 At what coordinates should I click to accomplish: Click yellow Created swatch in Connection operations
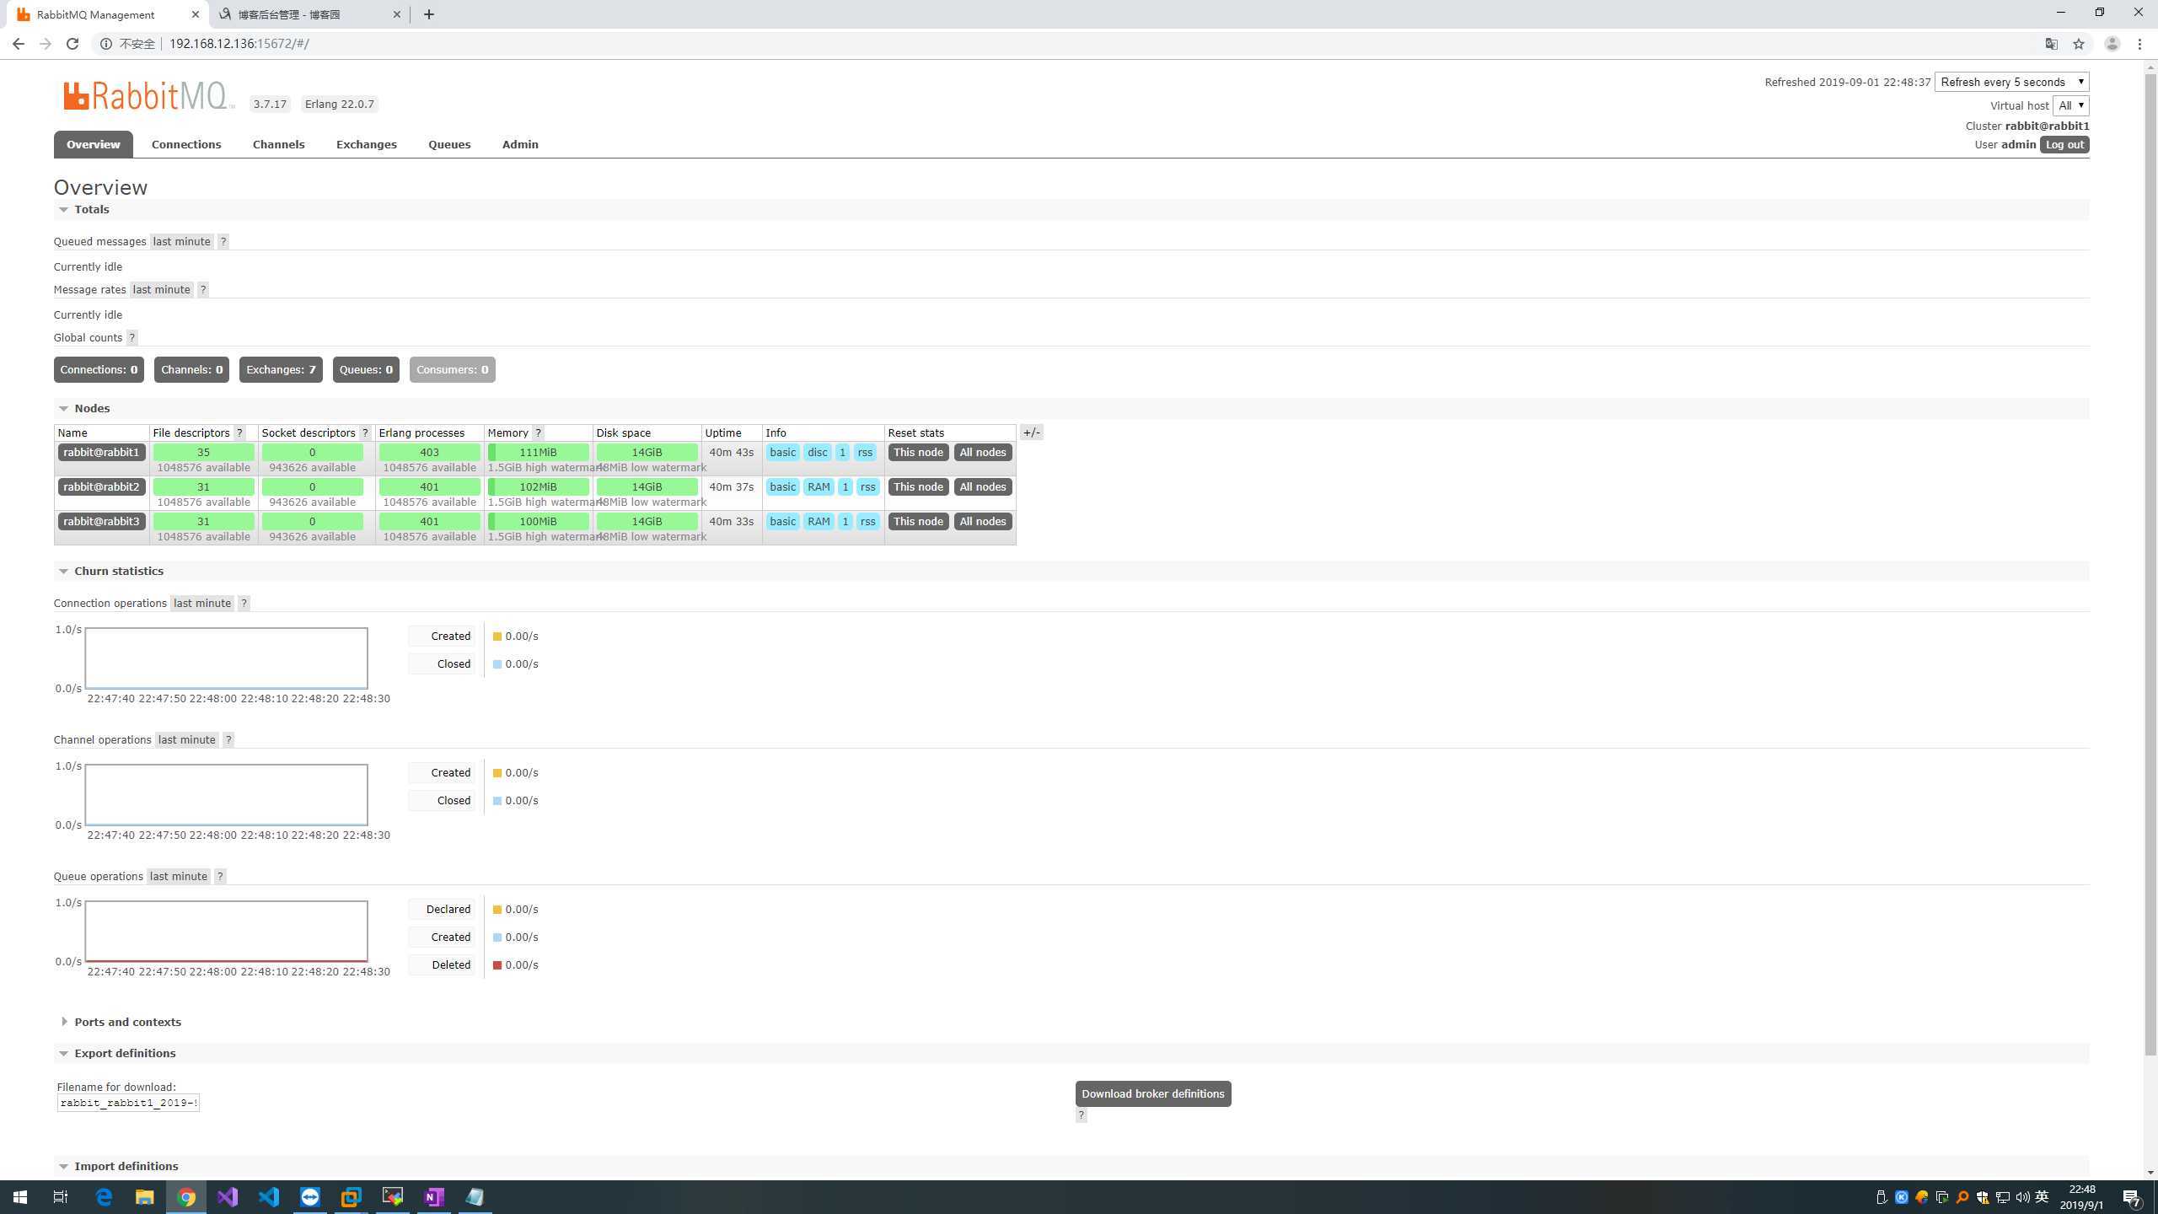pos(497,637)
